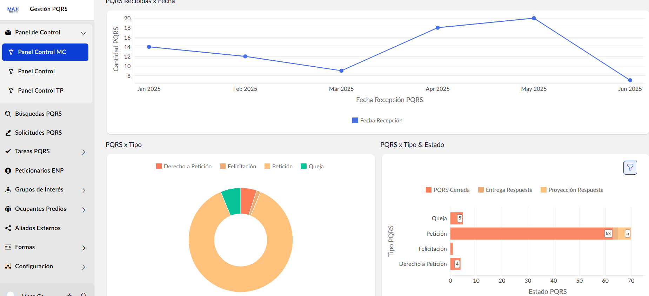
Task: Hide PQRS Cerrada series via legend
Action: [448, 190]
